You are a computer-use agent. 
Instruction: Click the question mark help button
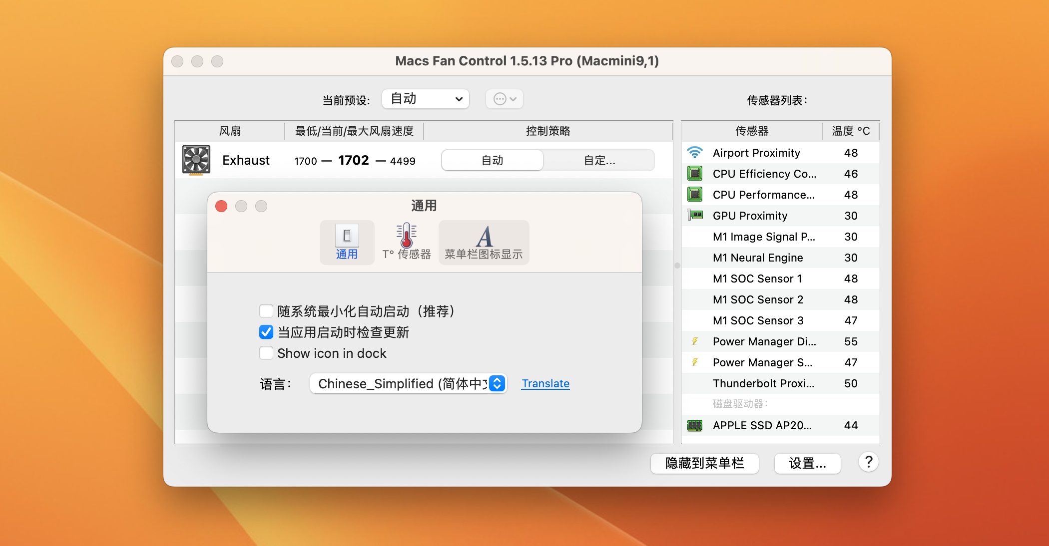click(869, 462)
